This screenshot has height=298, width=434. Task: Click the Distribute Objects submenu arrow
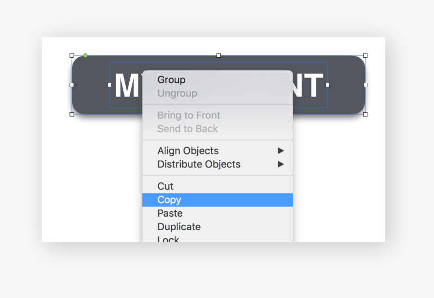[281, 164]
